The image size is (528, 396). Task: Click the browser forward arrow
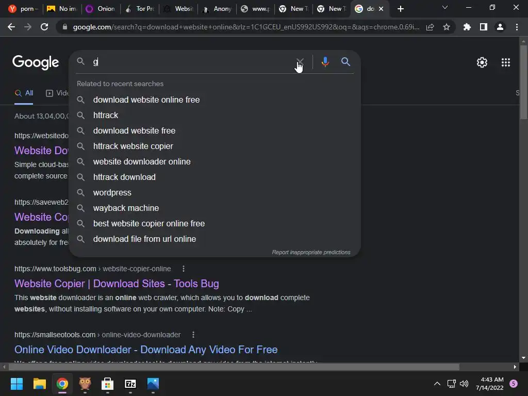tap(28, 27)
